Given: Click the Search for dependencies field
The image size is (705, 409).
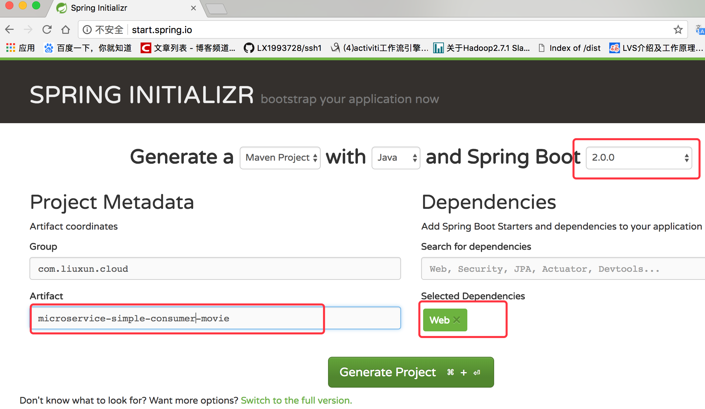Looking at the screenshot, I should [563, 268].
